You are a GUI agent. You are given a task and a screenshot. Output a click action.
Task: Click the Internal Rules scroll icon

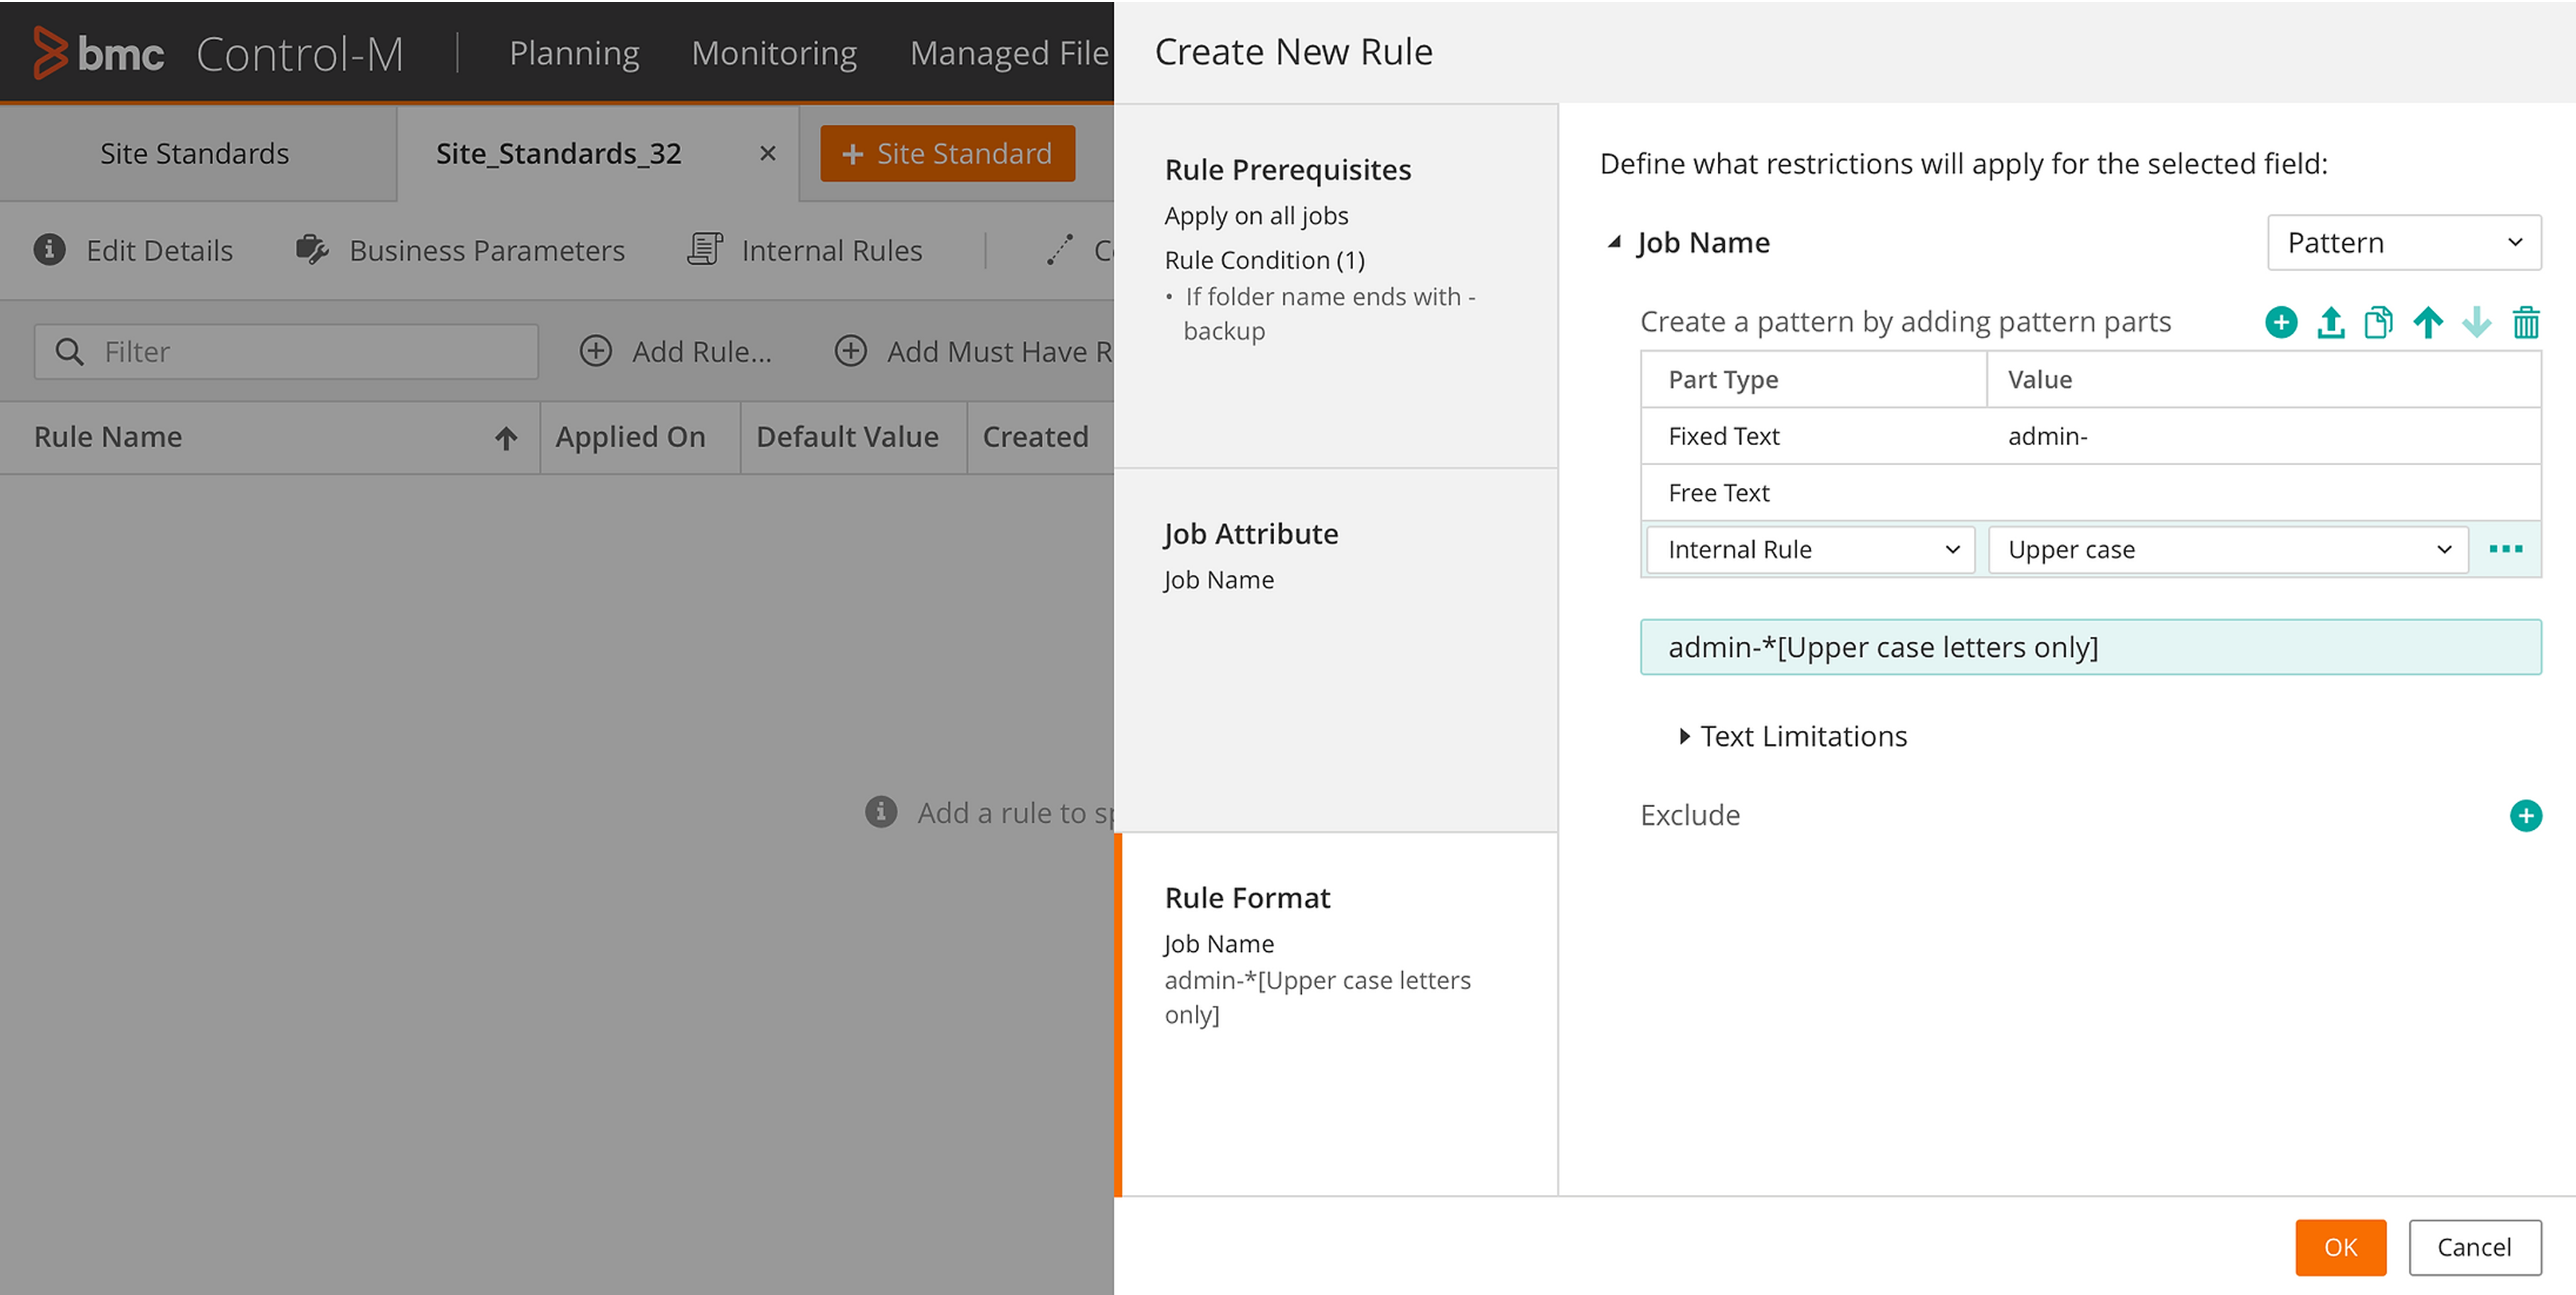(x=705, y=250)
